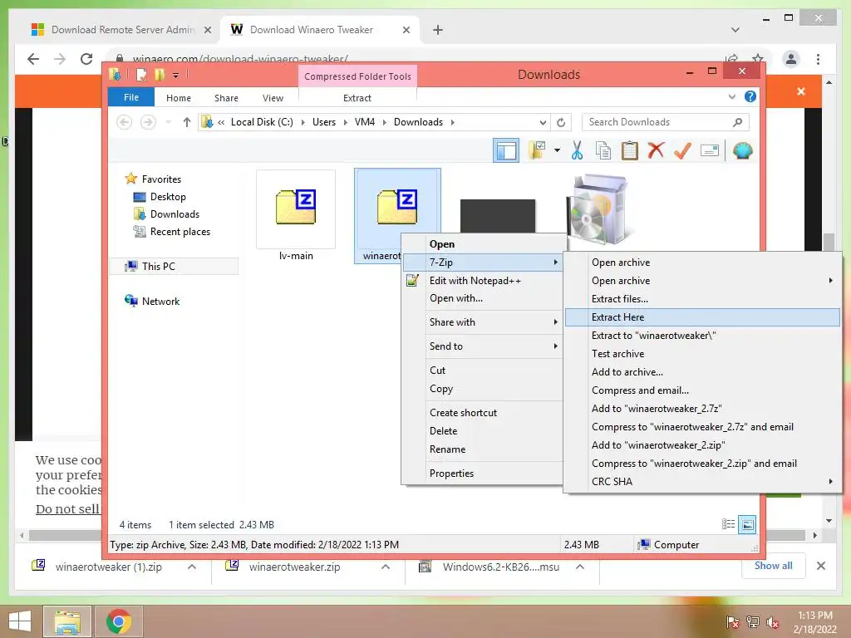Screen dimensions: 851x638
Task: Select Open in the context menu
Action: click(x=483, y=244)
